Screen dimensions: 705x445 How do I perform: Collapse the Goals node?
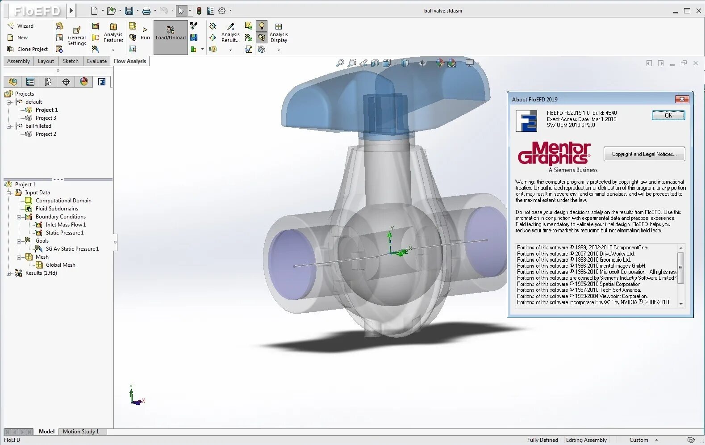click(x=19, y=241)
